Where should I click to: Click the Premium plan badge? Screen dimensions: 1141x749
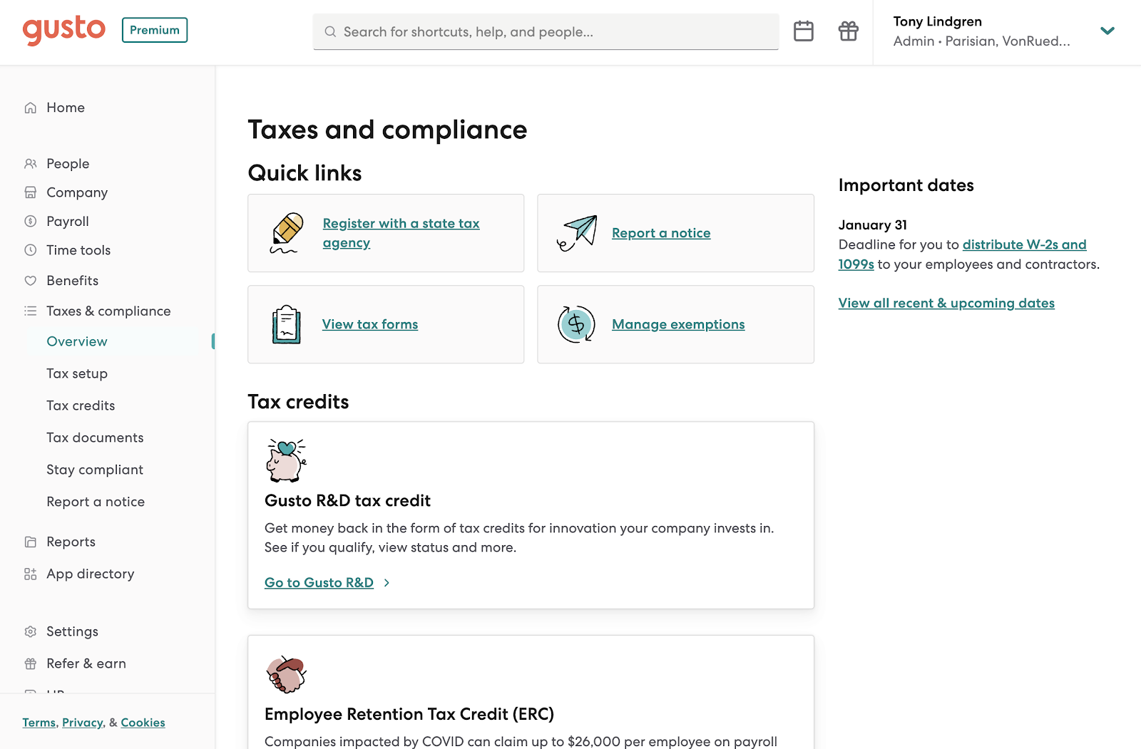point(155,30)
